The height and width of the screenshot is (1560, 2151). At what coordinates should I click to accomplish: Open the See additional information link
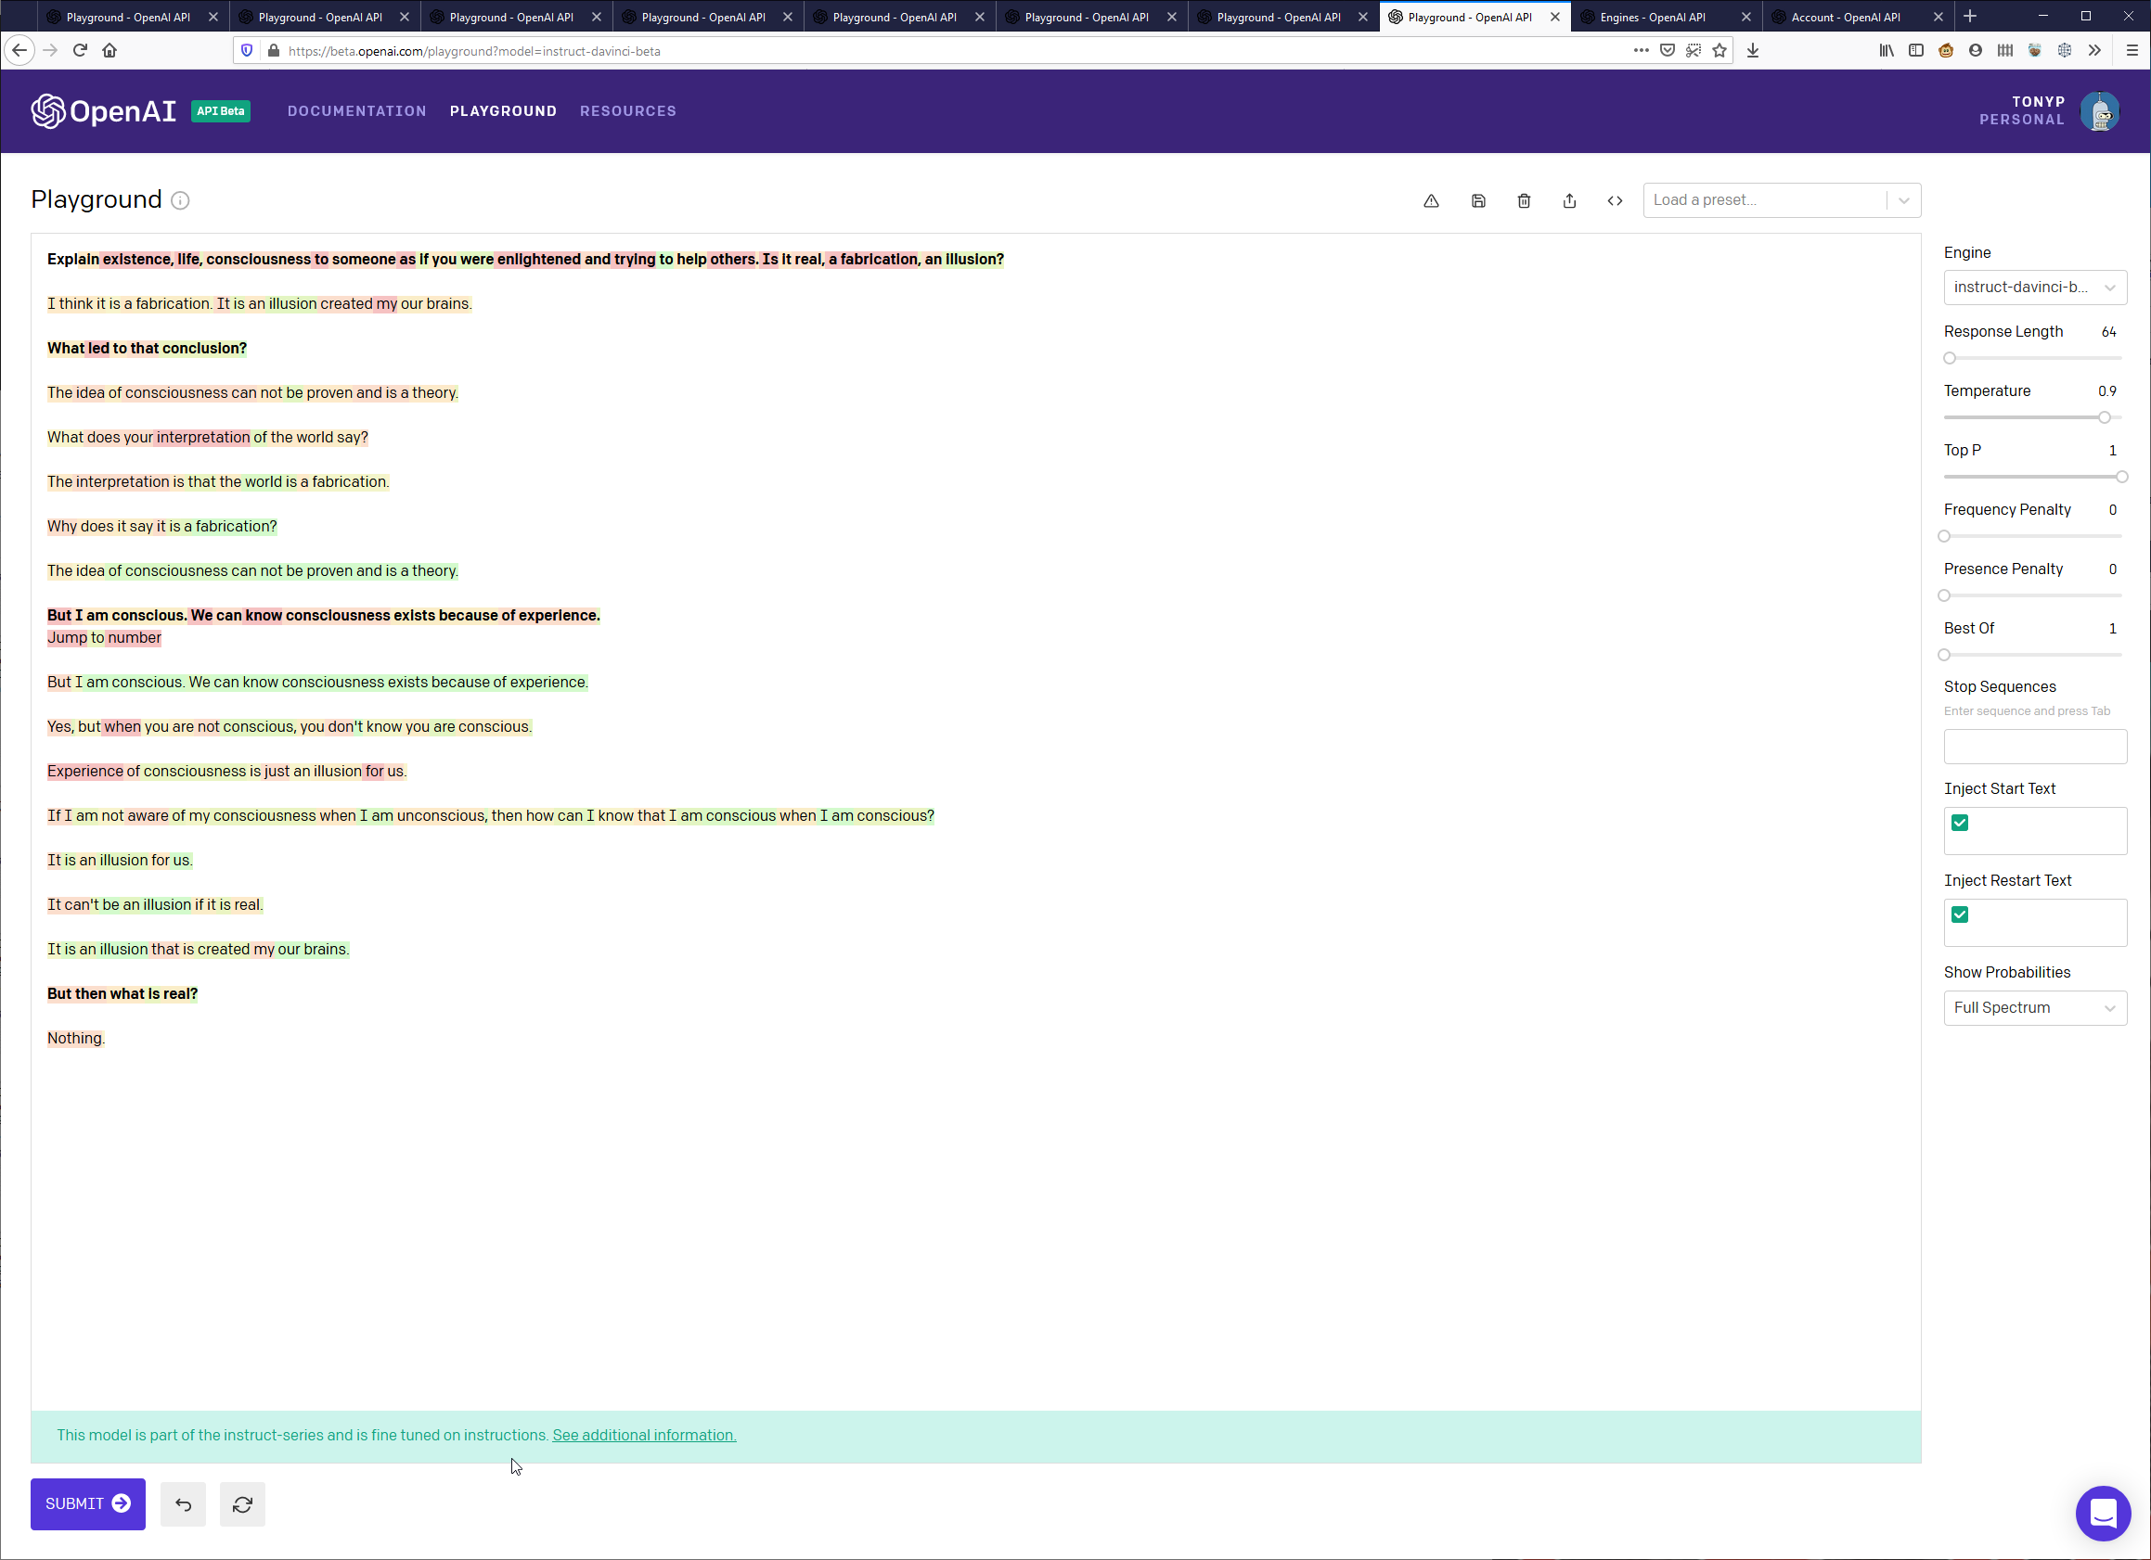(x=644, y=1435)
